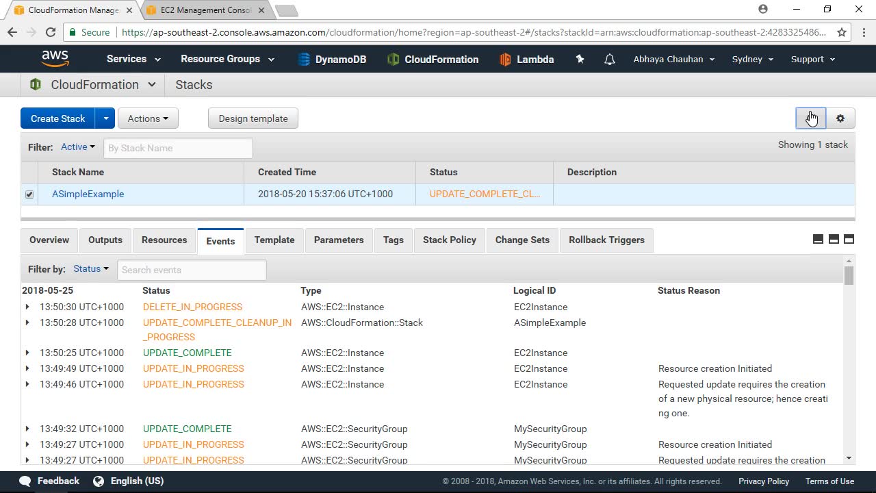Click the Search events field
This screenshot has height=493, width=876.
(192, 270)
